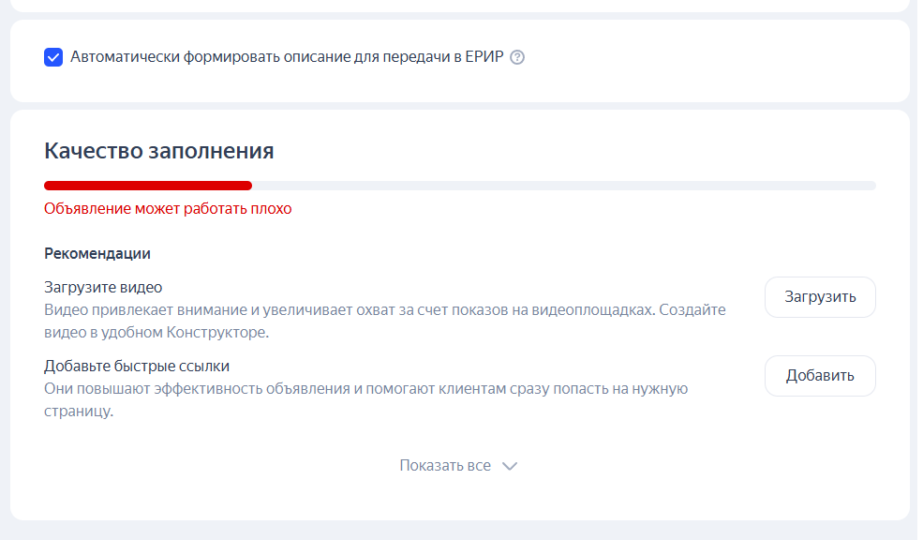Viewport: 923px width, 540px height.
Task: Click the chevron arrow next to 'Показать все'
Action: pyautogui.click(x=510, y=466)
